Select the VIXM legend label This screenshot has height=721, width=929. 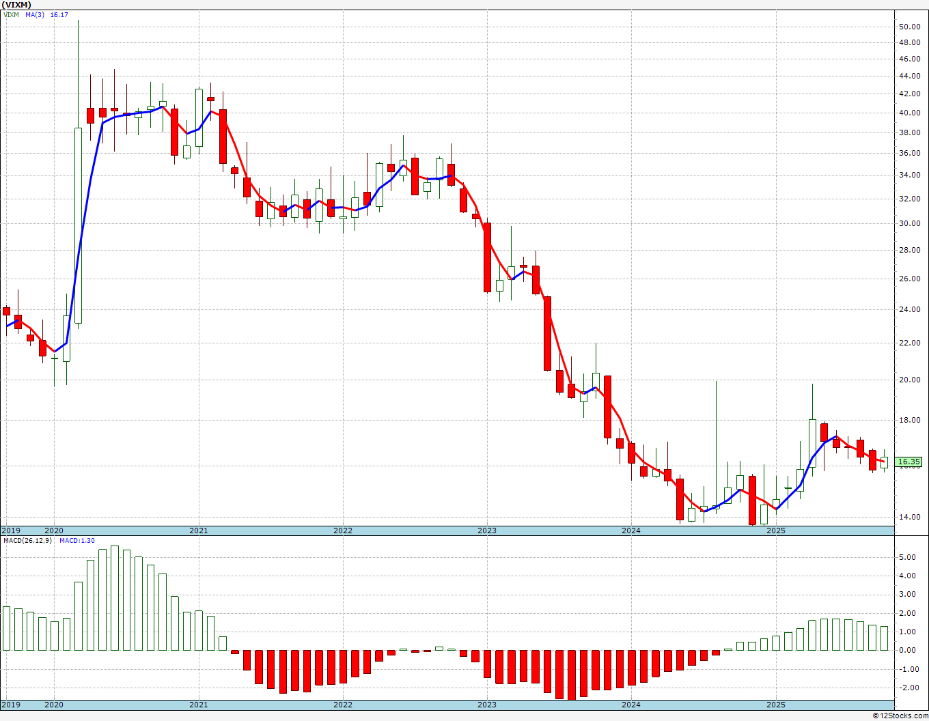(x=11, y=15)
